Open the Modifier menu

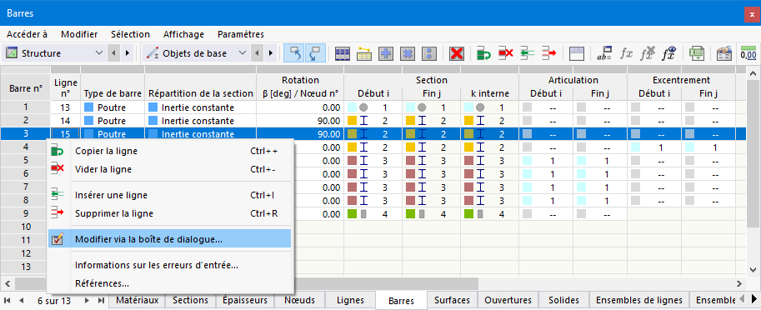79,34
